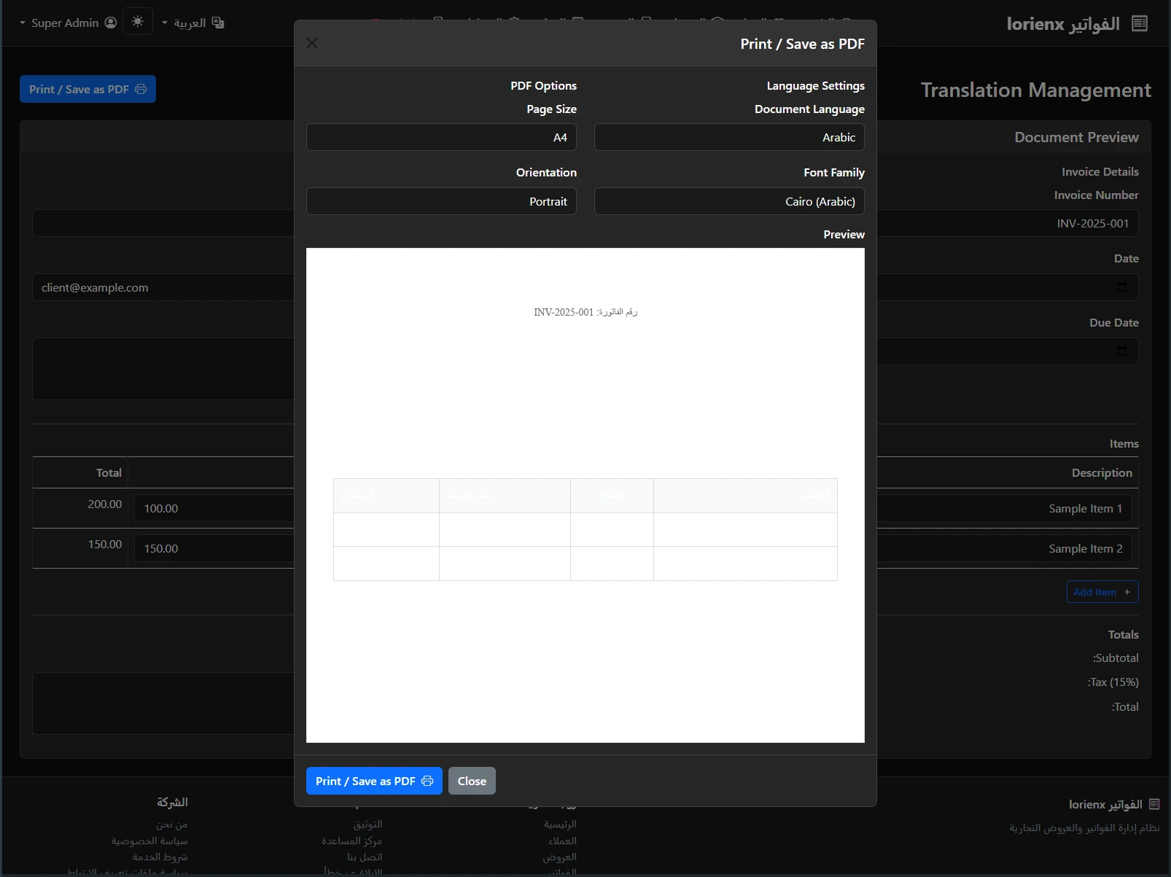Click the Super Admin profile icon
This screenshot has height=877, width=1171.
pos(110,23)
